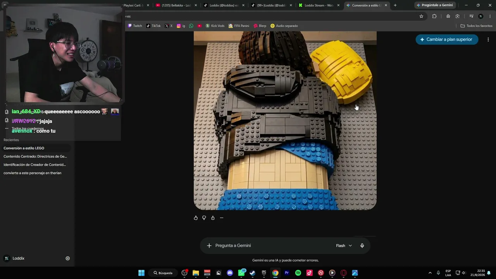Open Epic Games Launcher from taskbar
Screen dimensions: 496x279
pyautogui.click(x=264, y=273)
